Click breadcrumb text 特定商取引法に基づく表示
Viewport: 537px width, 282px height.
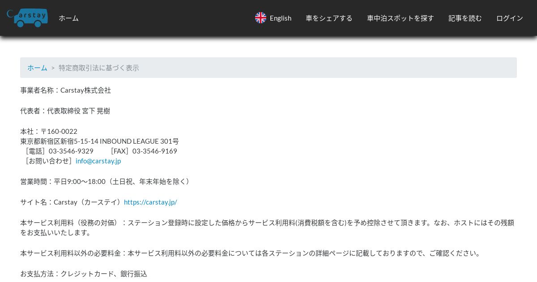[99, 68]
